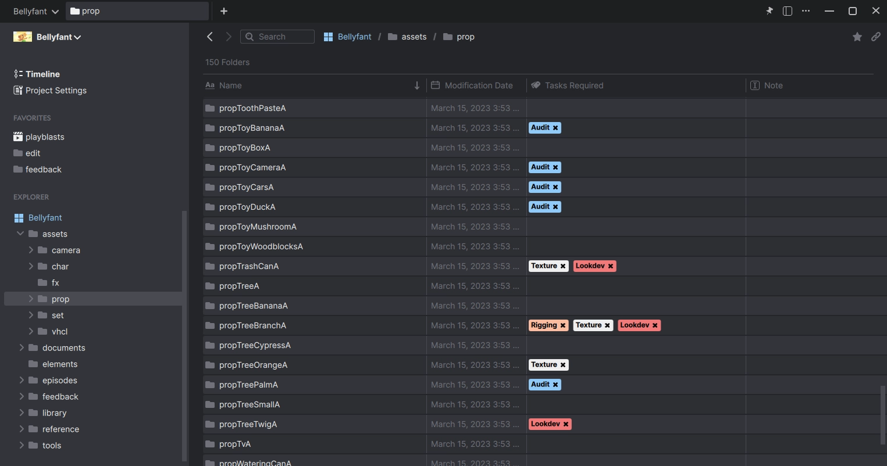Remove the Audit tag from propToyDuckA
Image resolution: width=887 pixels, height=466 pixels.
556,206
